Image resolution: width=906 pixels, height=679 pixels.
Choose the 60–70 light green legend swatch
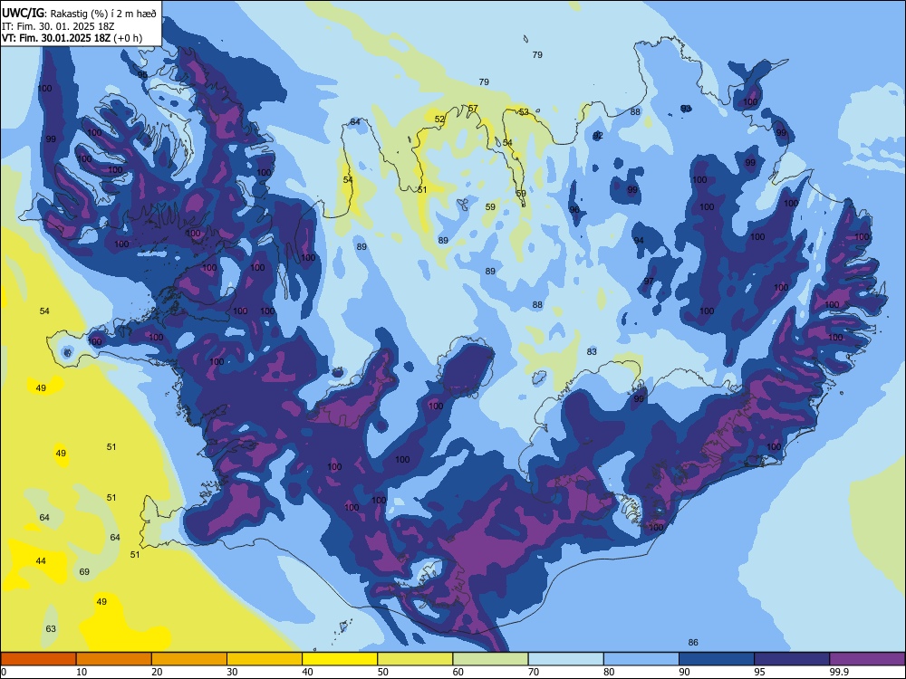point(490,659)
